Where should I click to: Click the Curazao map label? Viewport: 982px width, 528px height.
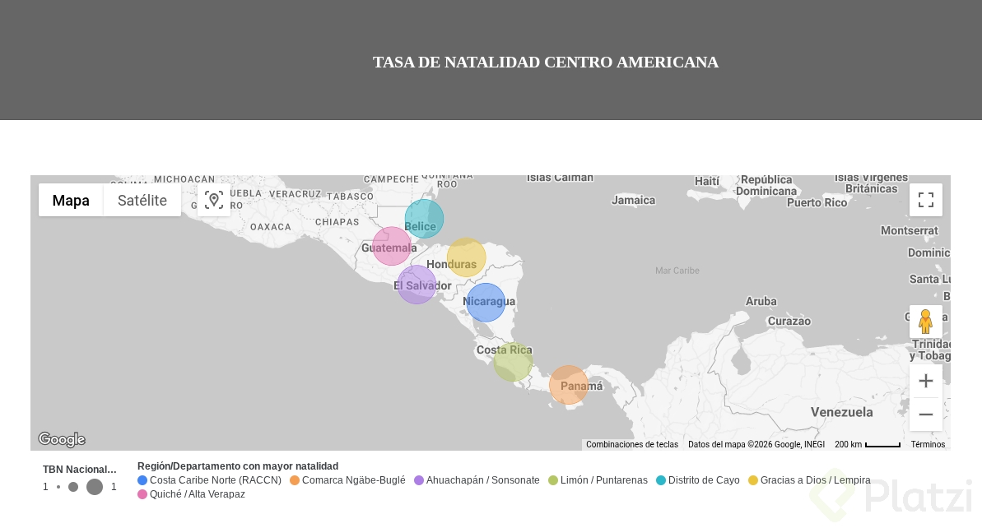click(x=789, y=322)
